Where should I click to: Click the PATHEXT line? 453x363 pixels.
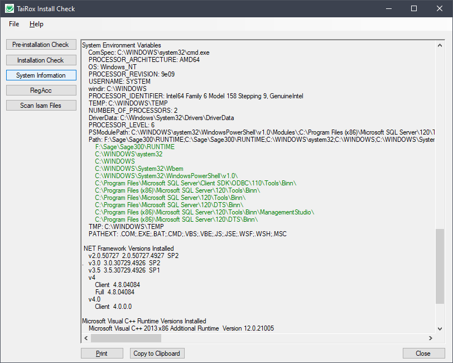[187, 233]
